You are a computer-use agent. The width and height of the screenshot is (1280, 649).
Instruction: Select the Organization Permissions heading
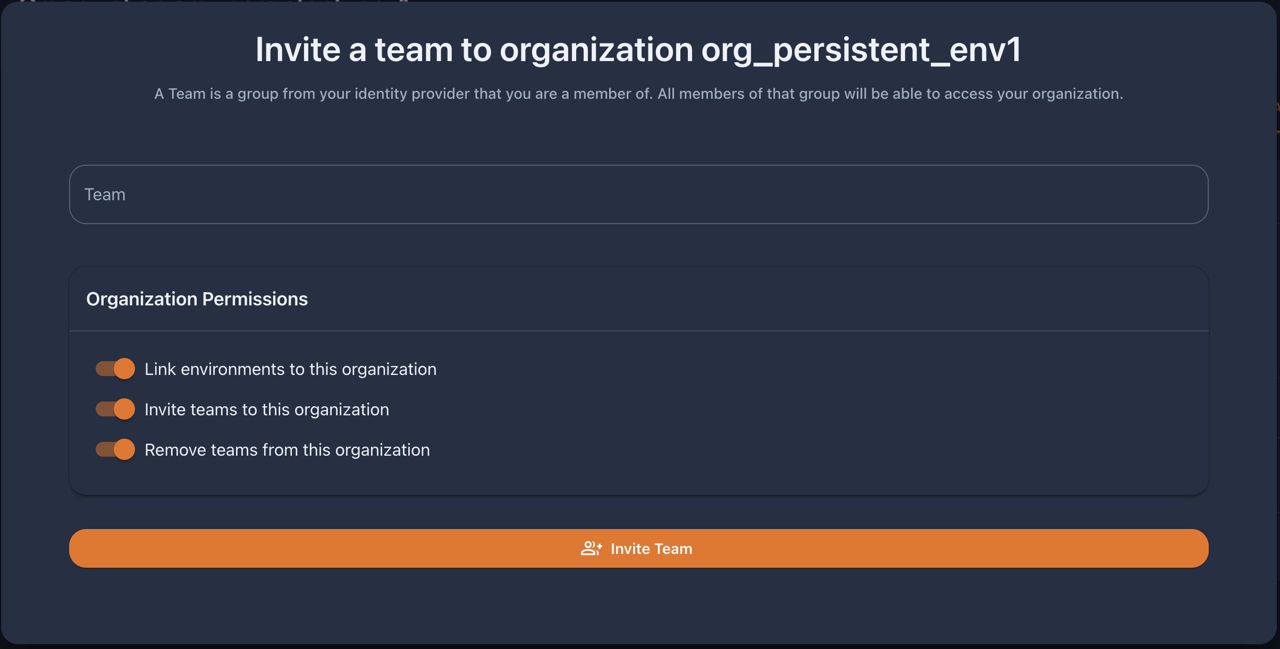click(197, 299)
